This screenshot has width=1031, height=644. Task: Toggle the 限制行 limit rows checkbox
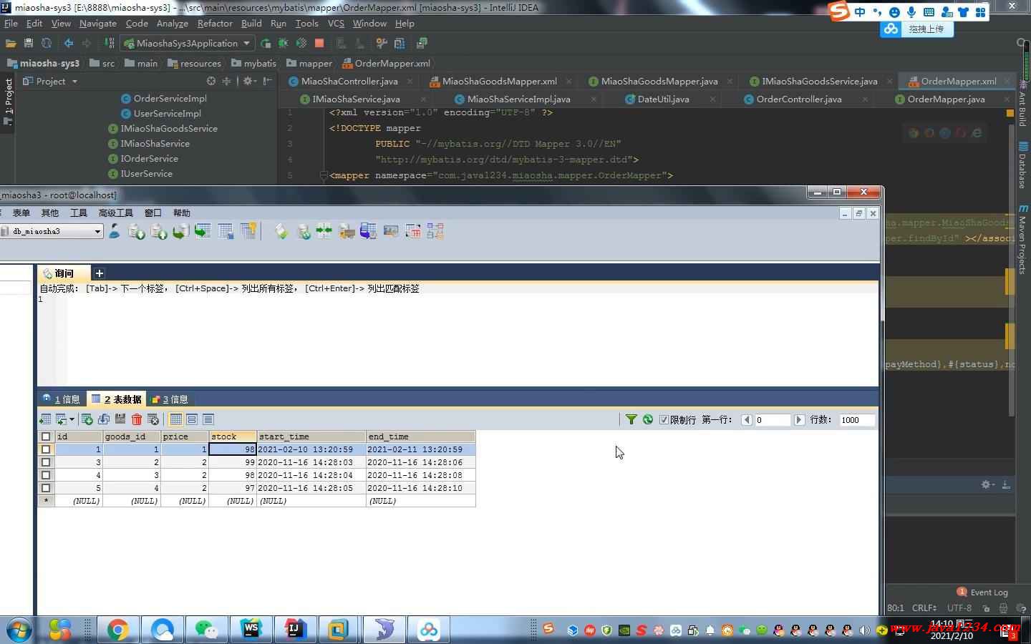pos(664,420)
